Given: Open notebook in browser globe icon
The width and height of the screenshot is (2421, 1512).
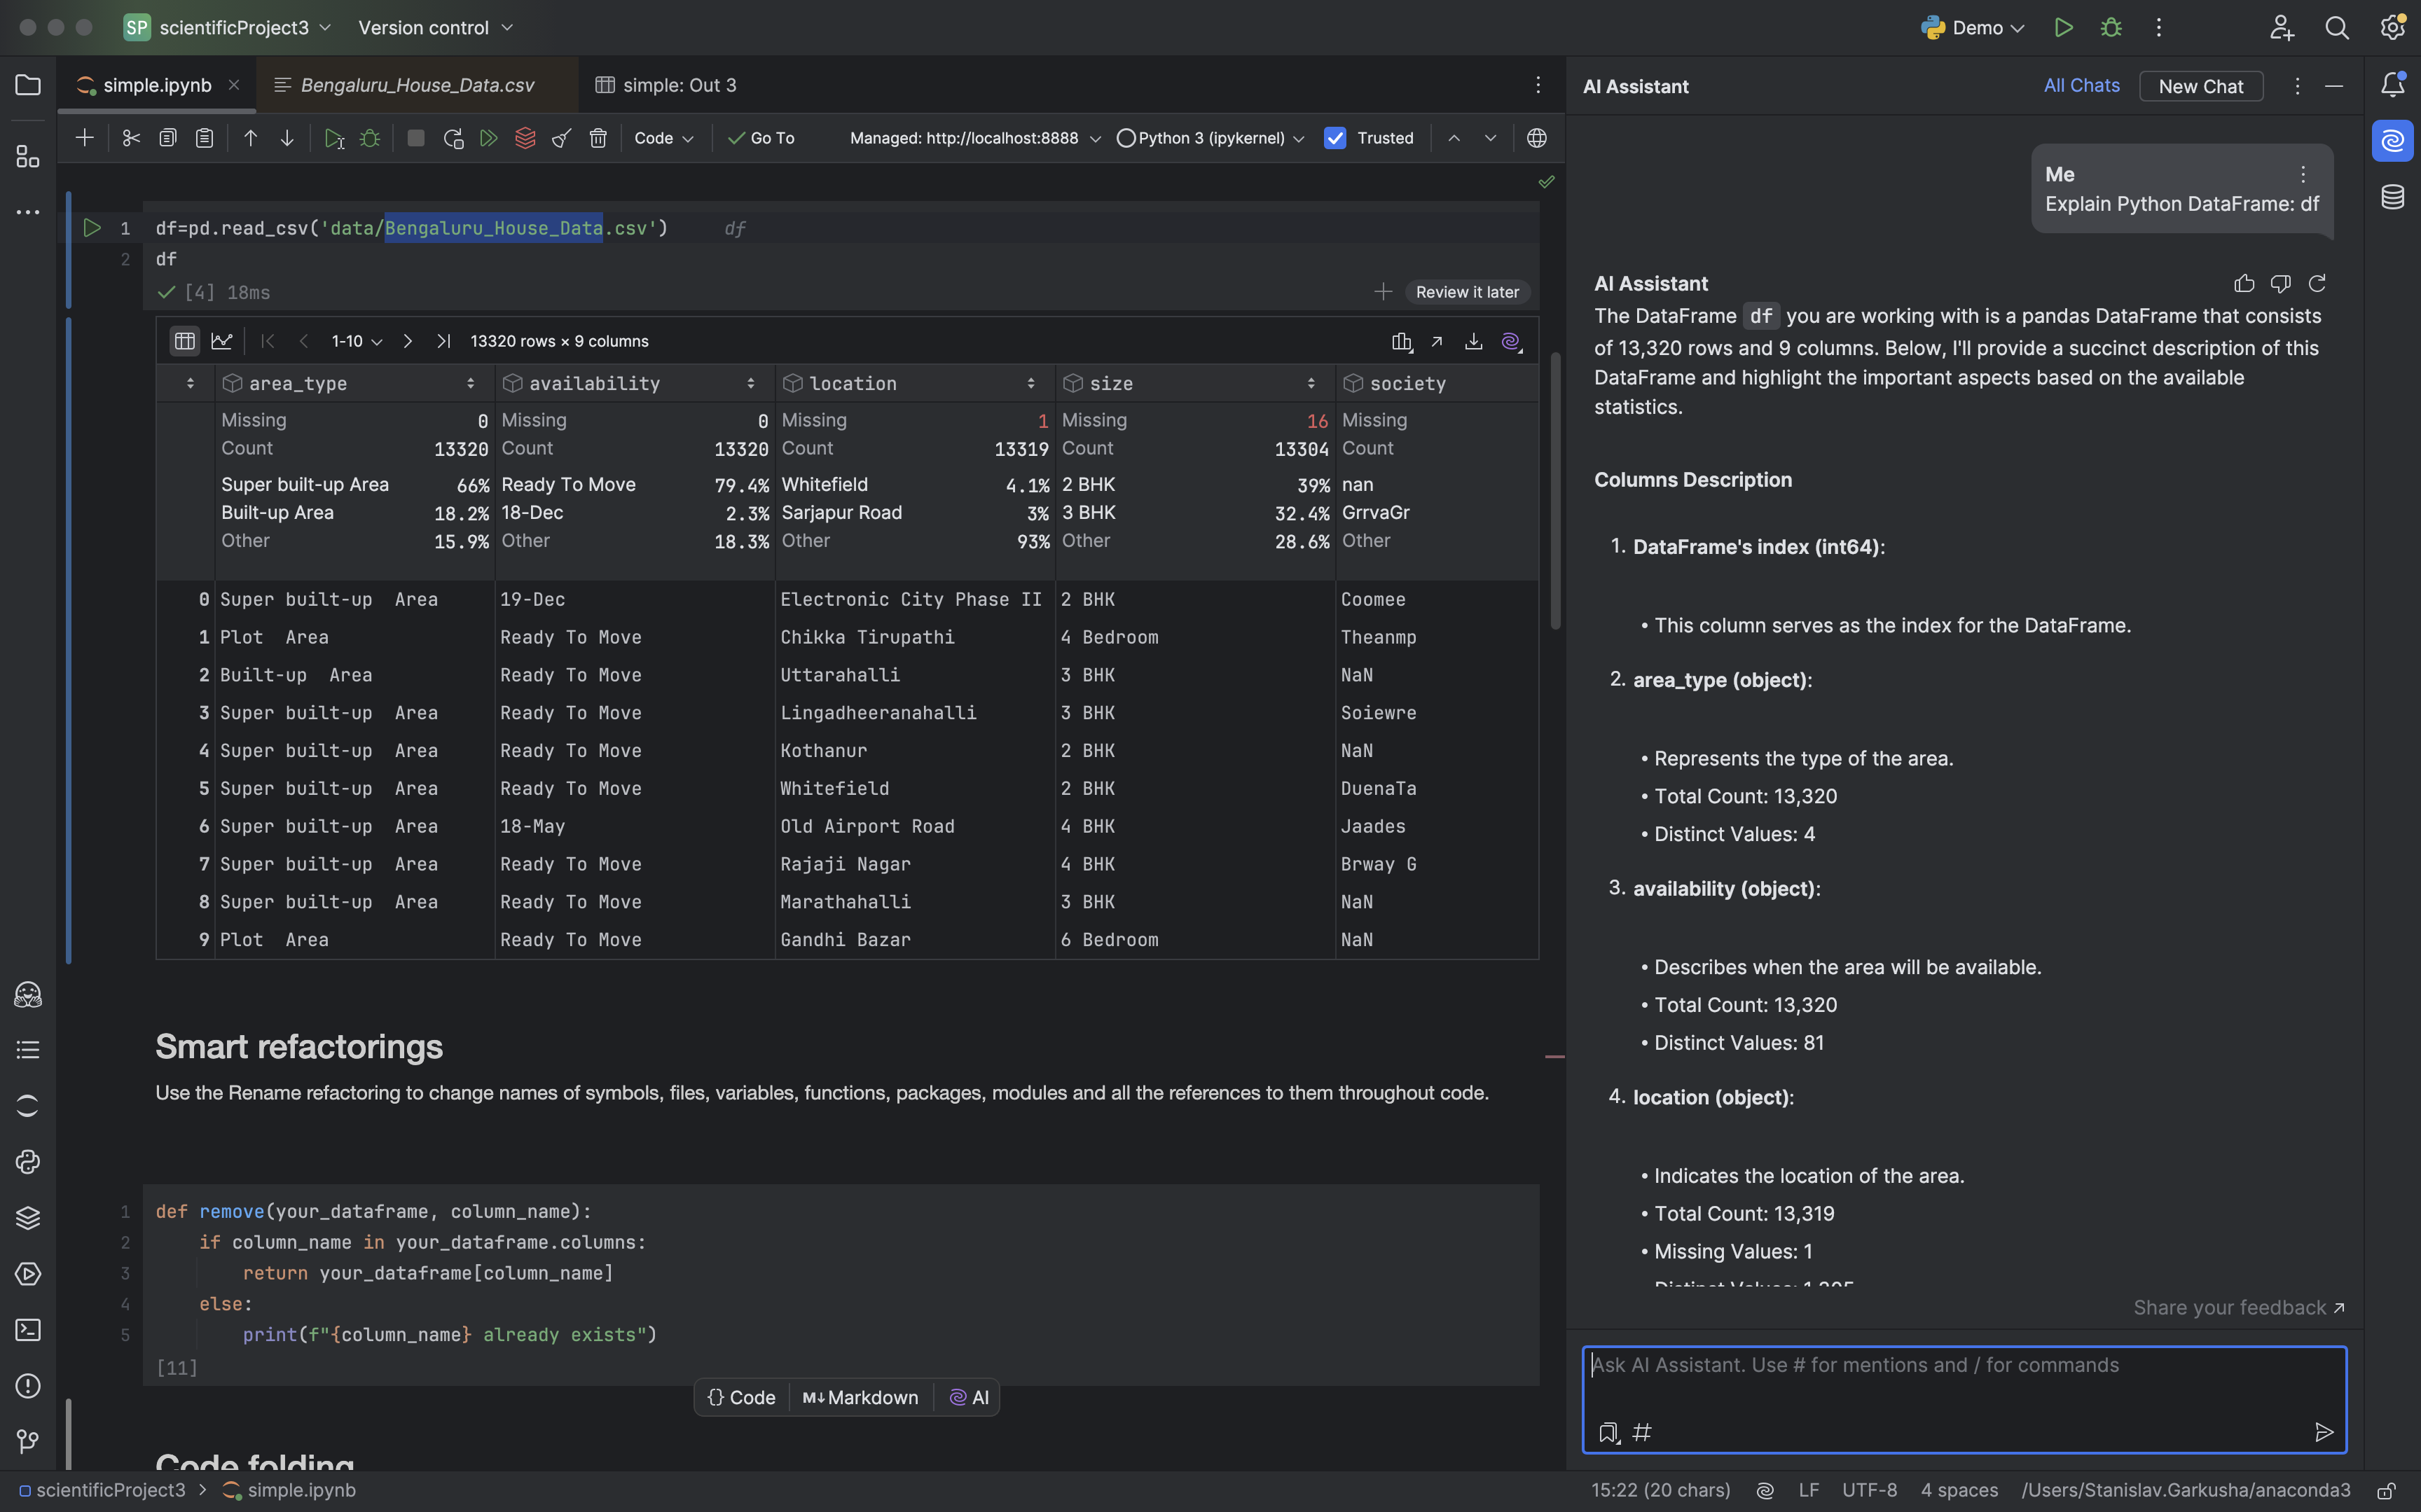Looking at the screenshot, I should pos(1537,138).
